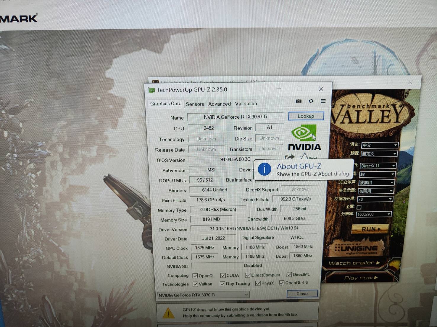Click the GPU-Z title bar app icon

pos(151,90)
